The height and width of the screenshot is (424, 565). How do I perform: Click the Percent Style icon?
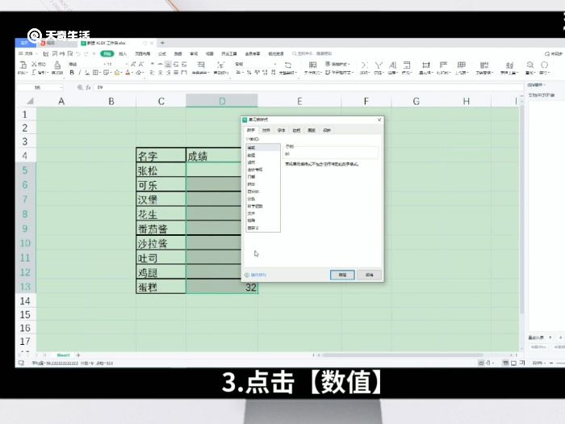(249, 73)
